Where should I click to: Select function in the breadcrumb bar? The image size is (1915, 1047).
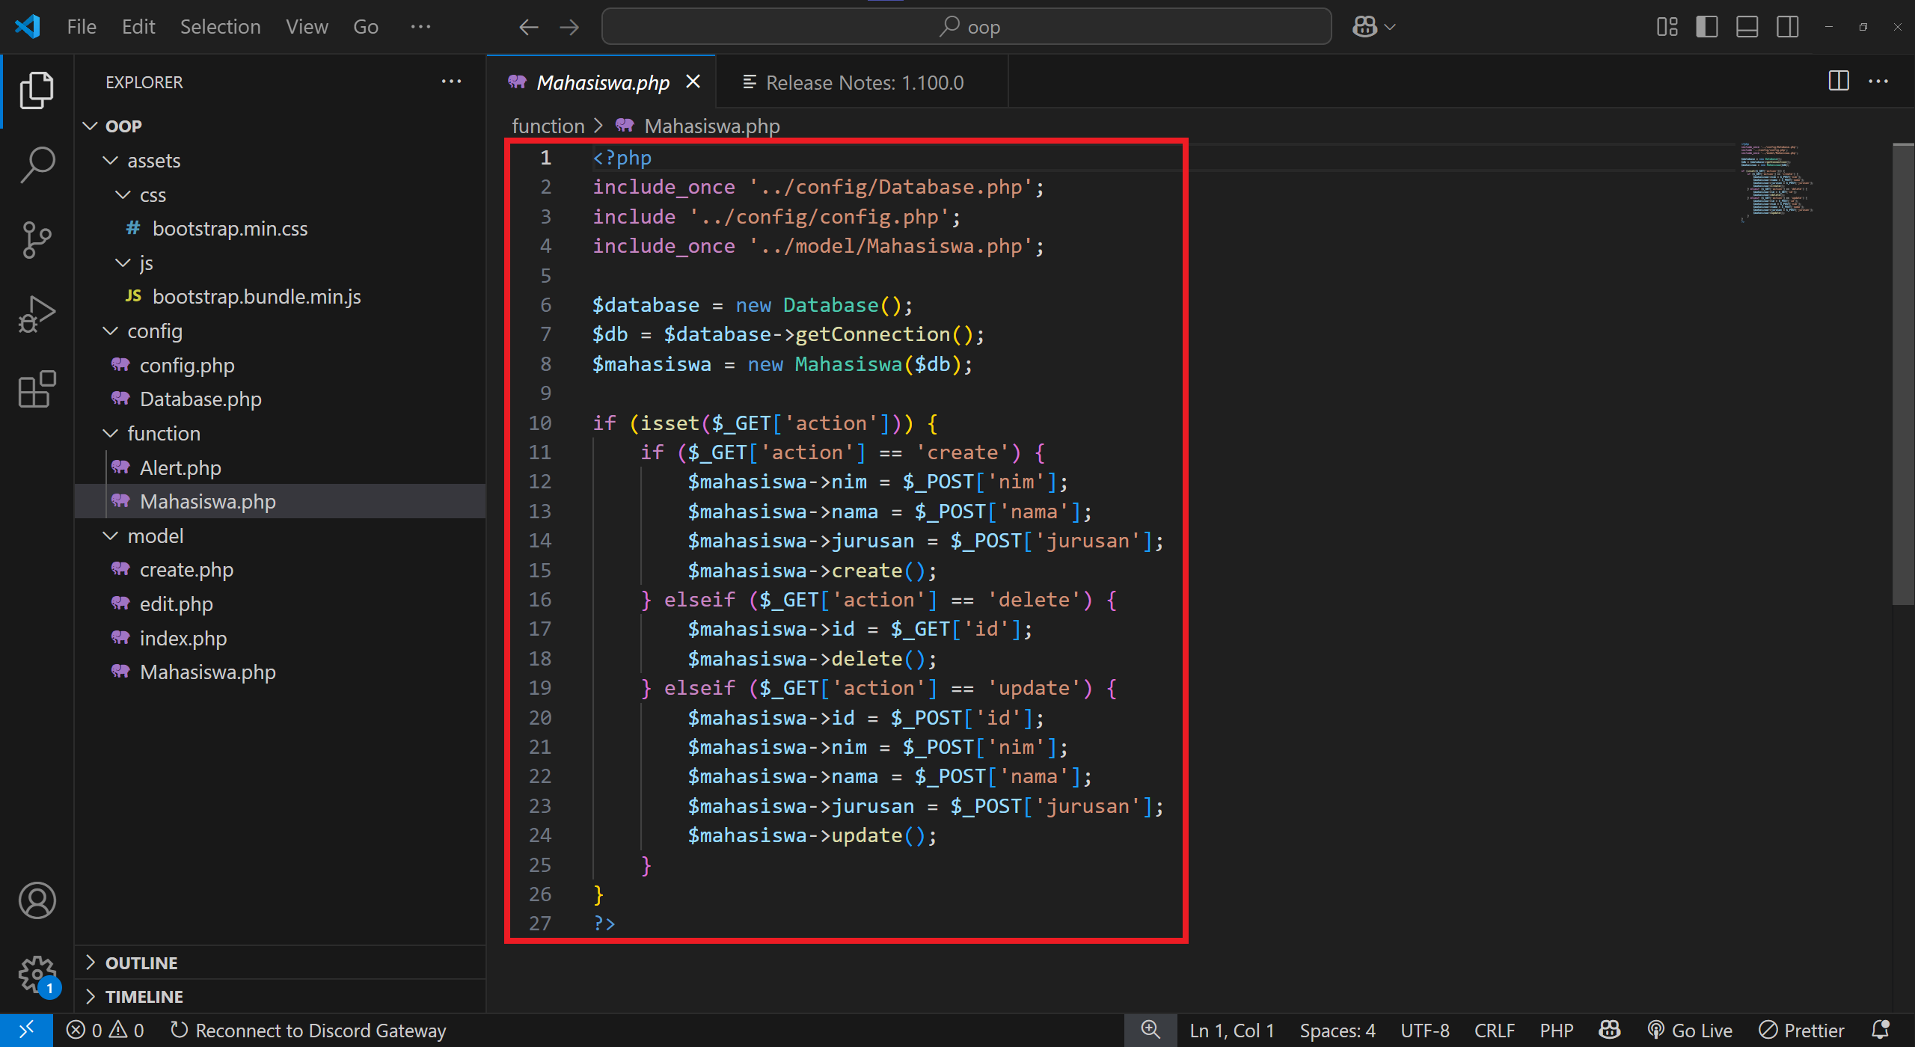[x=548, y=126]
